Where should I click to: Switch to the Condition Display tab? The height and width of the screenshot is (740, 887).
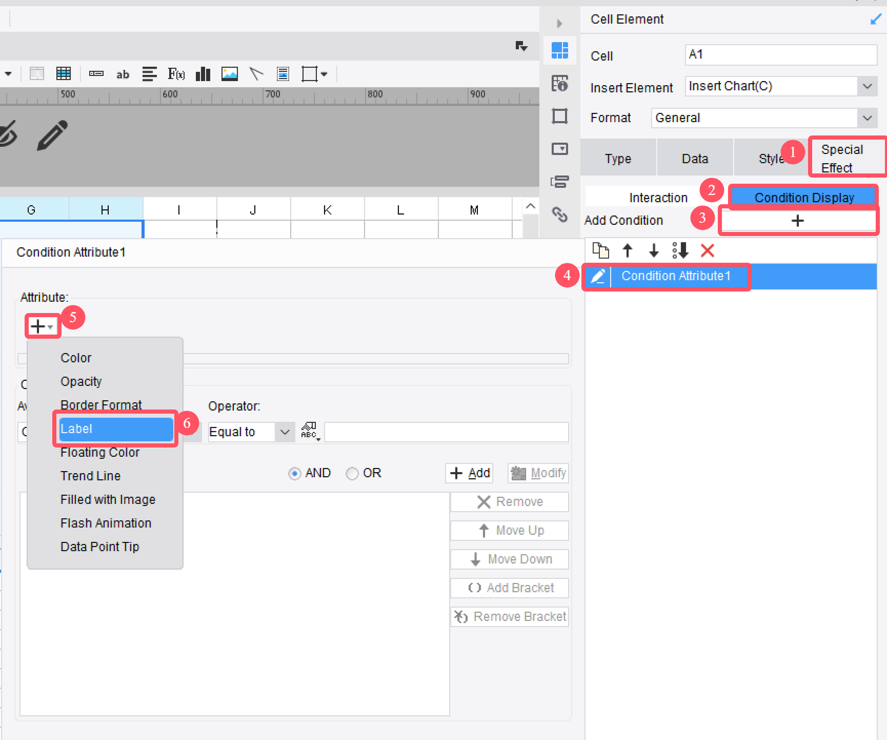click(804, 198)
